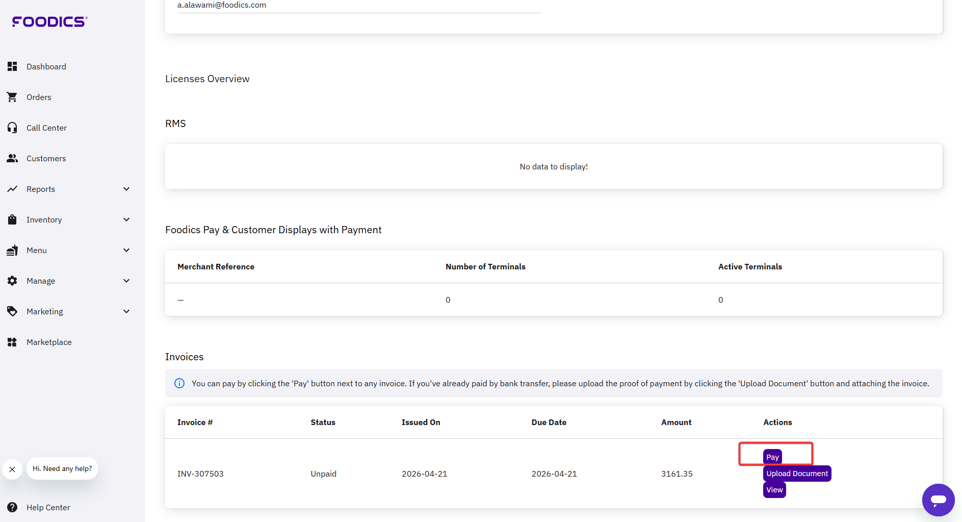This screenshot has width=962, height=522.
Task: Click the Status column header
Action: 323,422
